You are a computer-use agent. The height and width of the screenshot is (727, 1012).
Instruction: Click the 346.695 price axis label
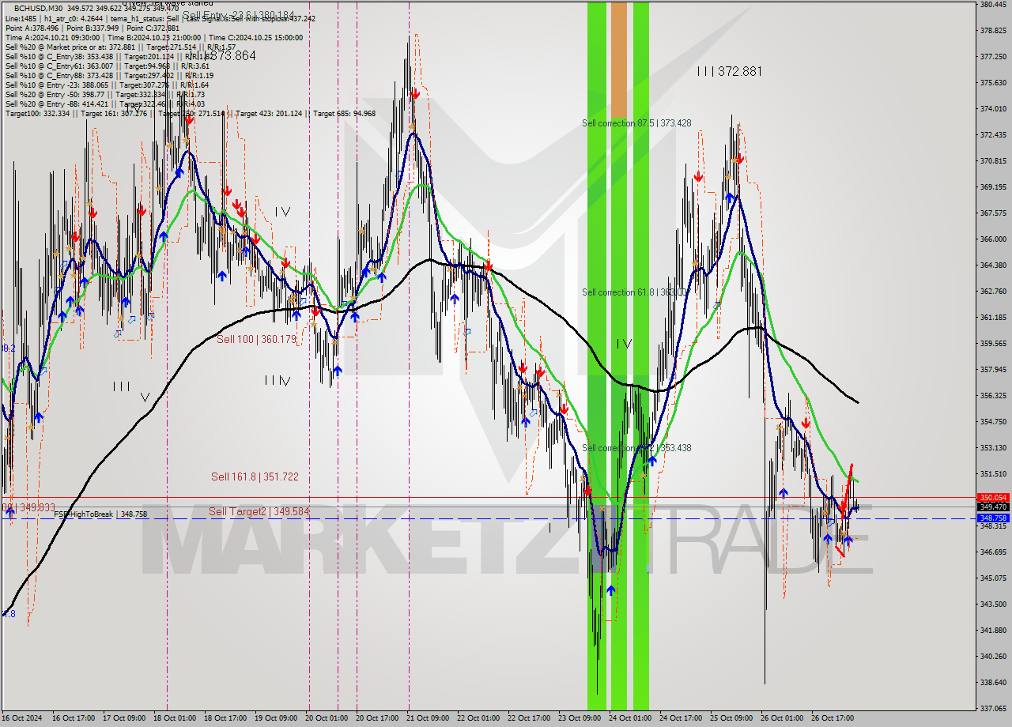(x=993, y=552)
